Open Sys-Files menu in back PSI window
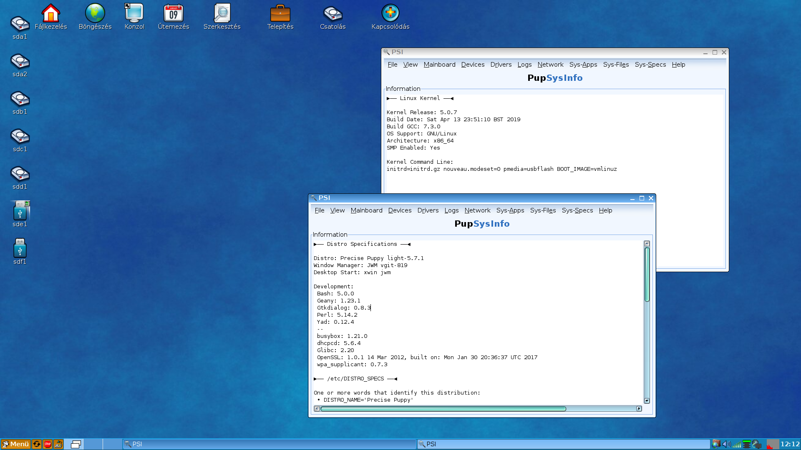 tap(616, 65)
